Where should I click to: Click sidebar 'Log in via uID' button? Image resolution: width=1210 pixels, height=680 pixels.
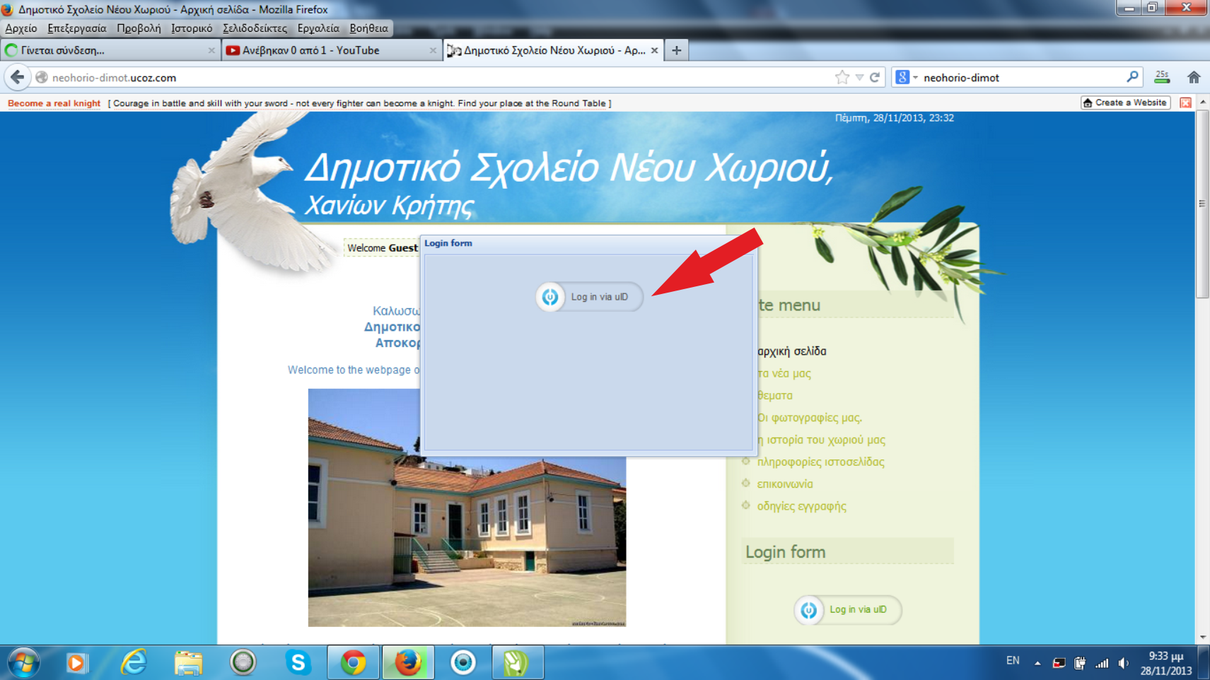847,609
